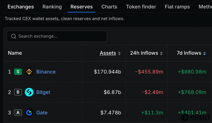212x123 pixels.
Task: Click the +$768.09m 7d inflow value
Action: coord(192,92)
